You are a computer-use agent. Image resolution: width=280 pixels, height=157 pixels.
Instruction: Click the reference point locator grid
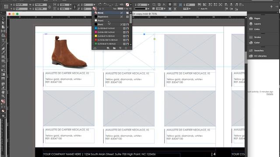click(6, 7)
